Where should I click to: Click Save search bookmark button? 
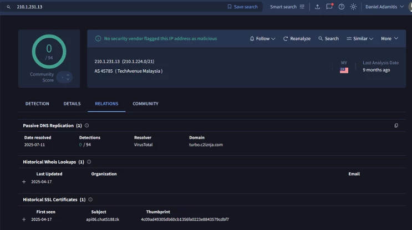pyautogui.click(x=242, y=7)
